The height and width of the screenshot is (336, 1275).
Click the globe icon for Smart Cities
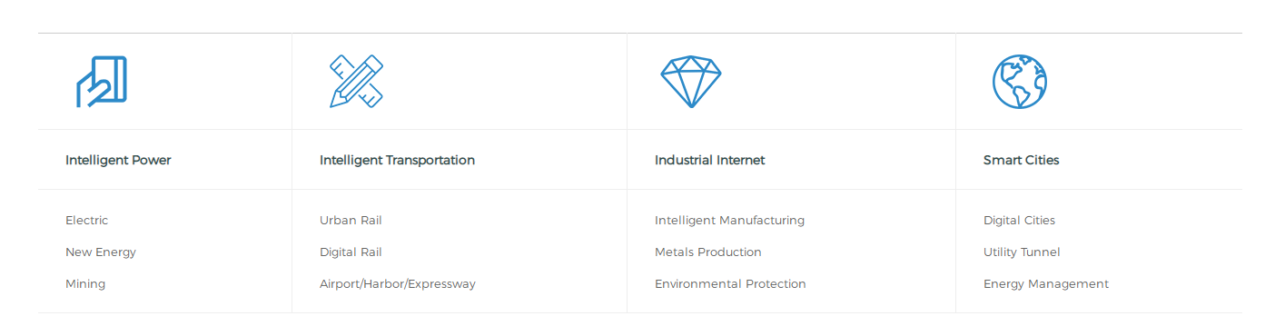(1020, 82)
